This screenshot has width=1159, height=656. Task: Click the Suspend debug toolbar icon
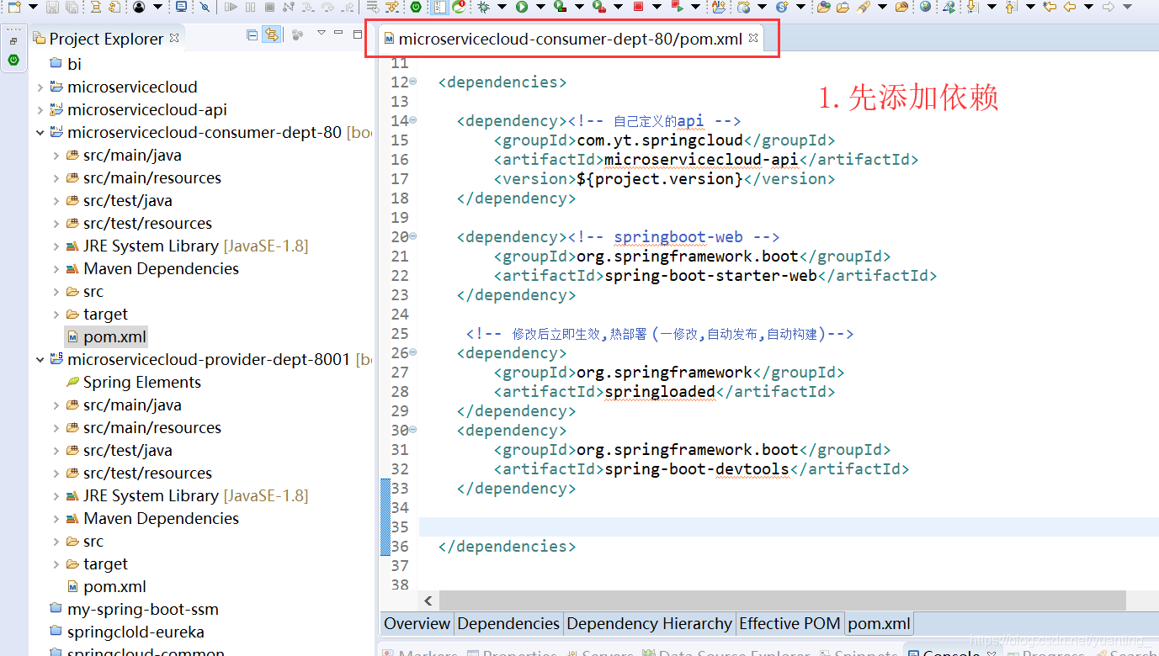coord(250,7)
